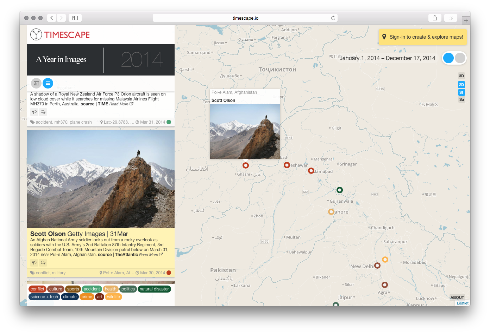
Task: Click the bar chart view icon
Action: point(36,83)
